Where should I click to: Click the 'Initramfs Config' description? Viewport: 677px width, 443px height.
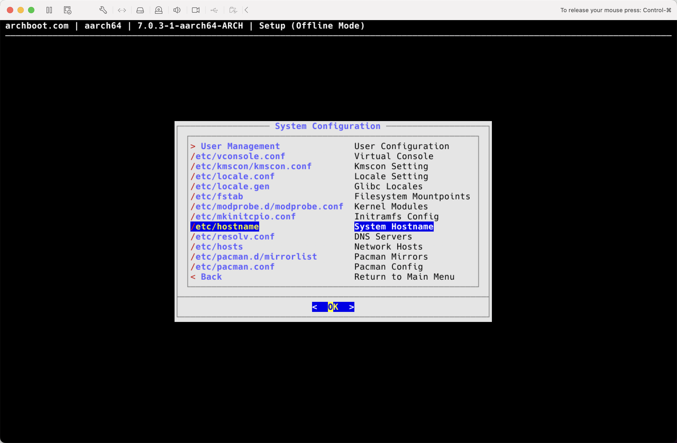tap(396, 216)
